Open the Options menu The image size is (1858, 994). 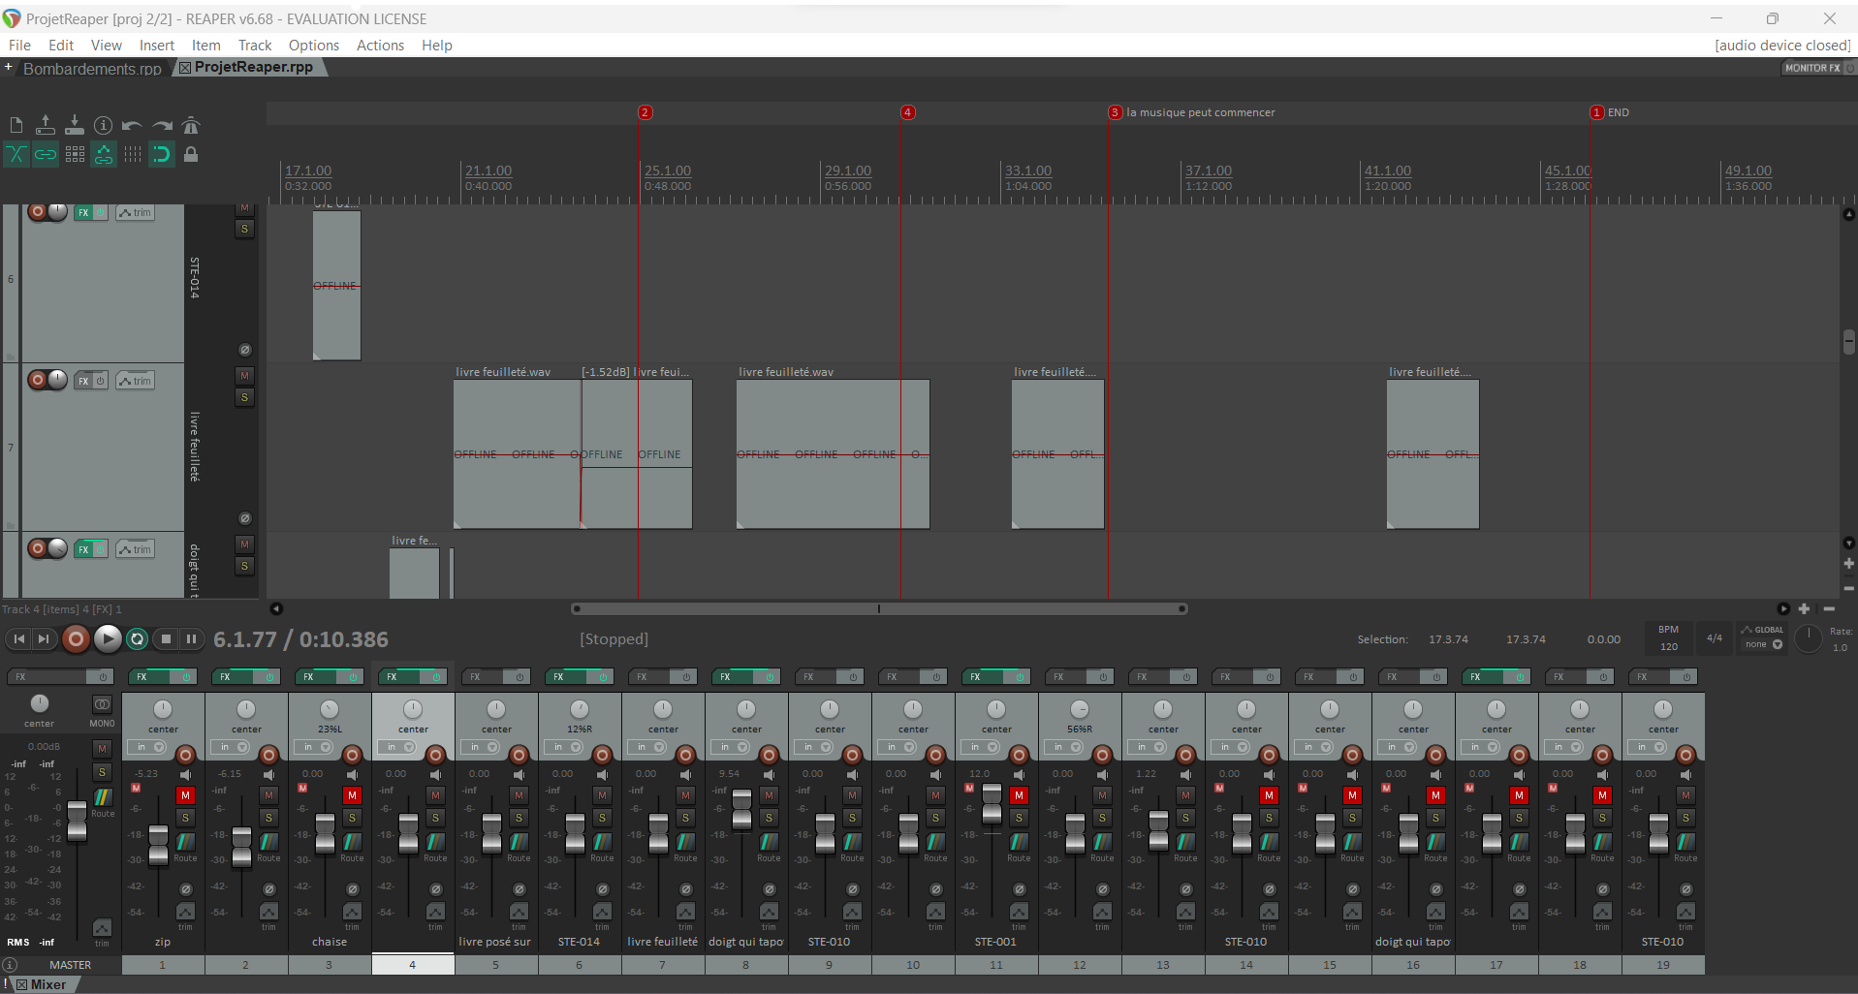tap(314, 46)
